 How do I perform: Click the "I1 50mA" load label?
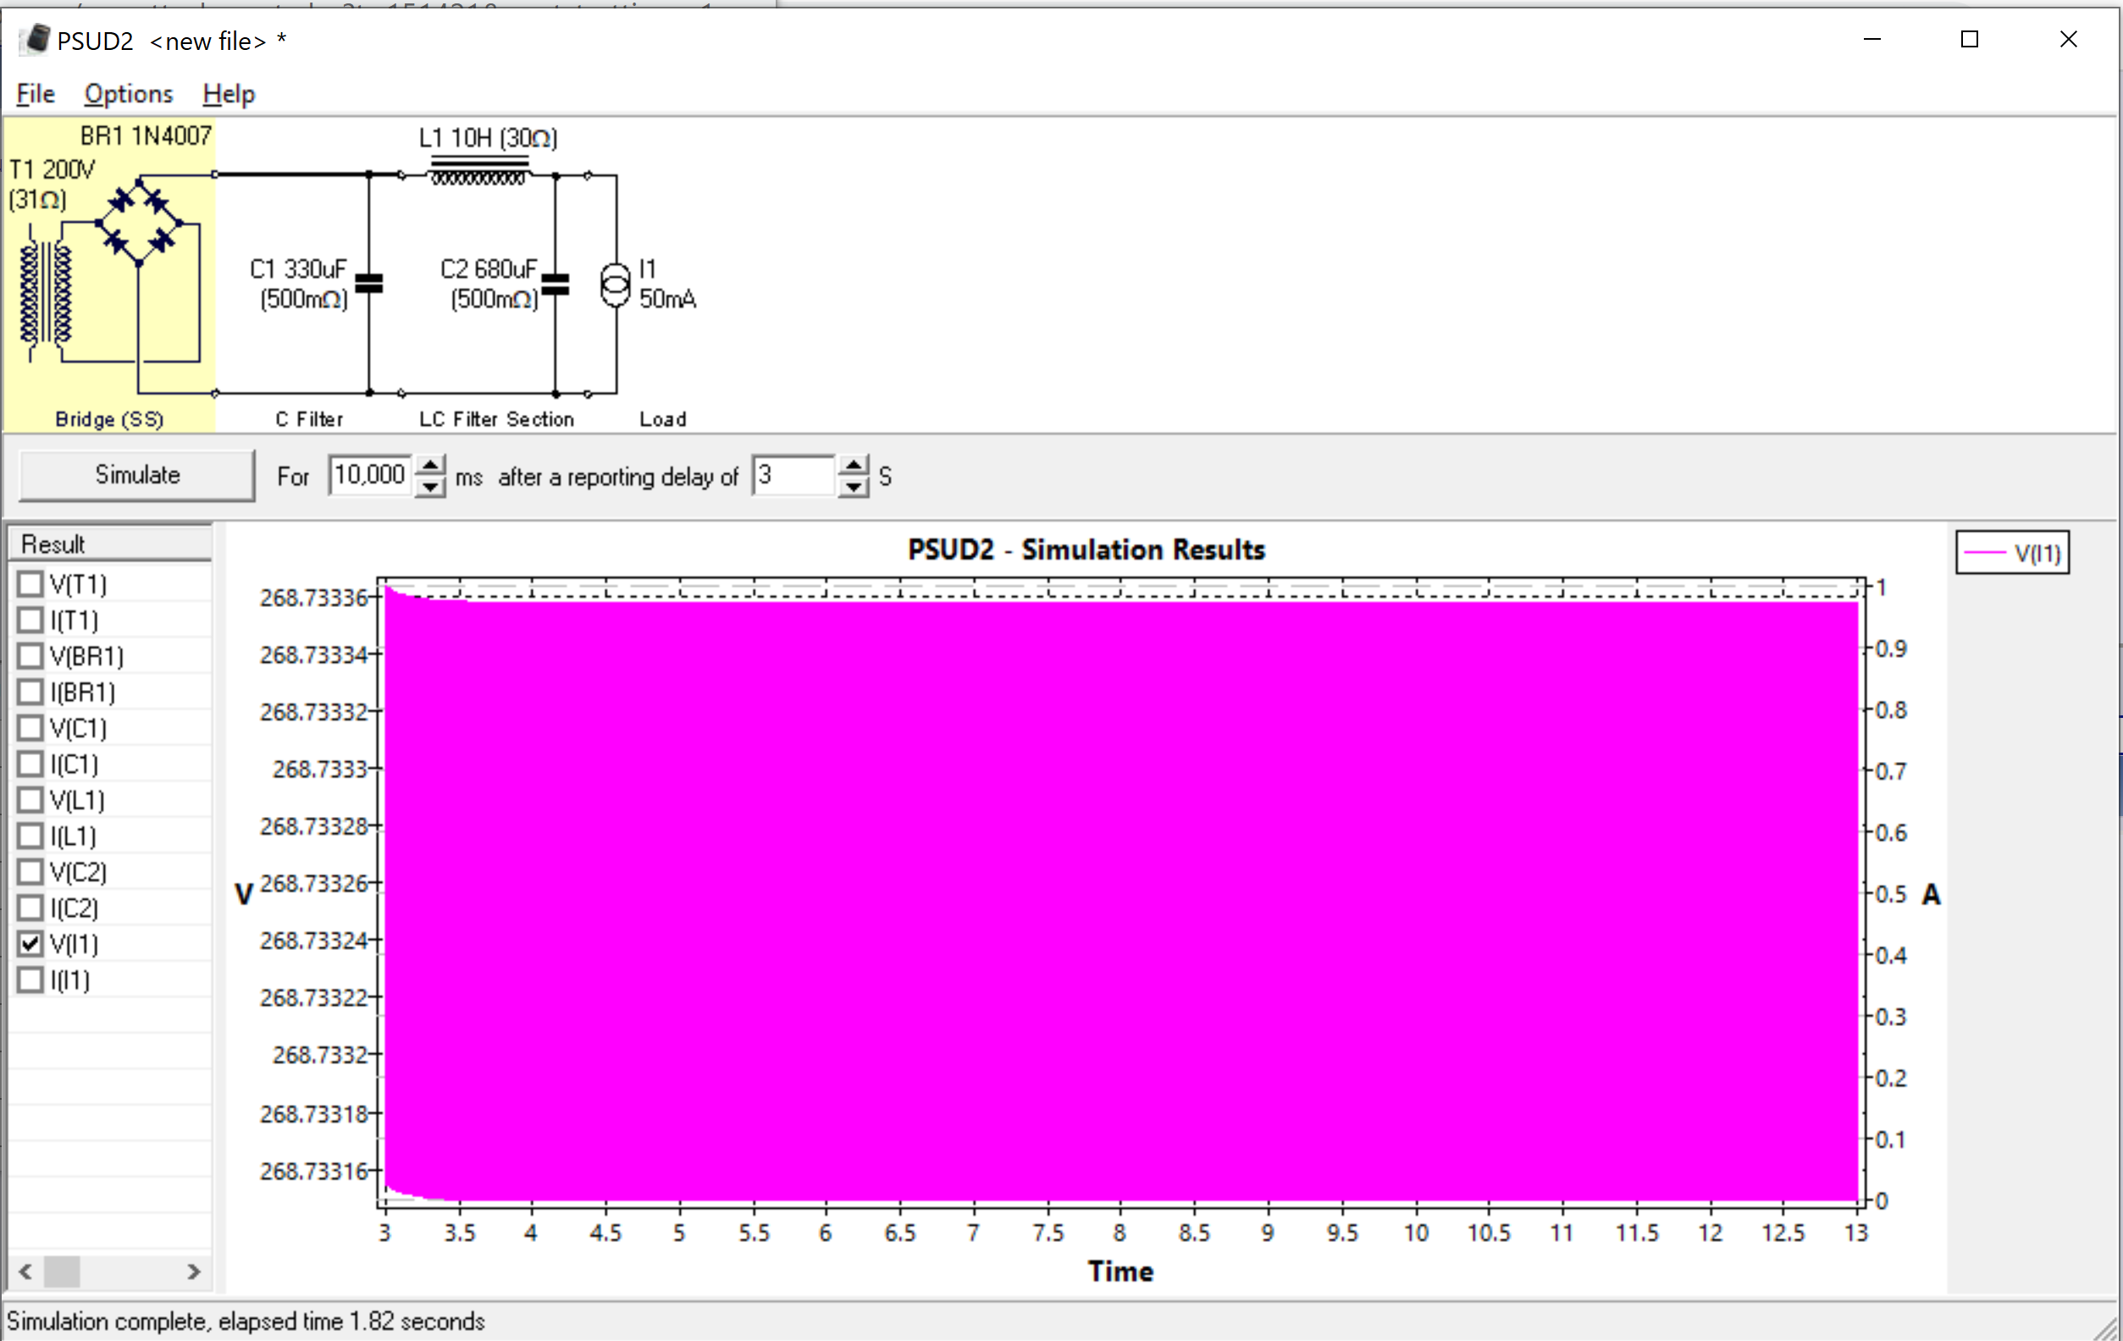pos(667,284)
